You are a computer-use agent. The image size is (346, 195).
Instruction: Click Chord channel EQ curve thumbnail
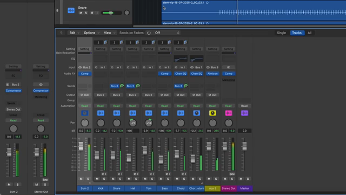point(181,59)
